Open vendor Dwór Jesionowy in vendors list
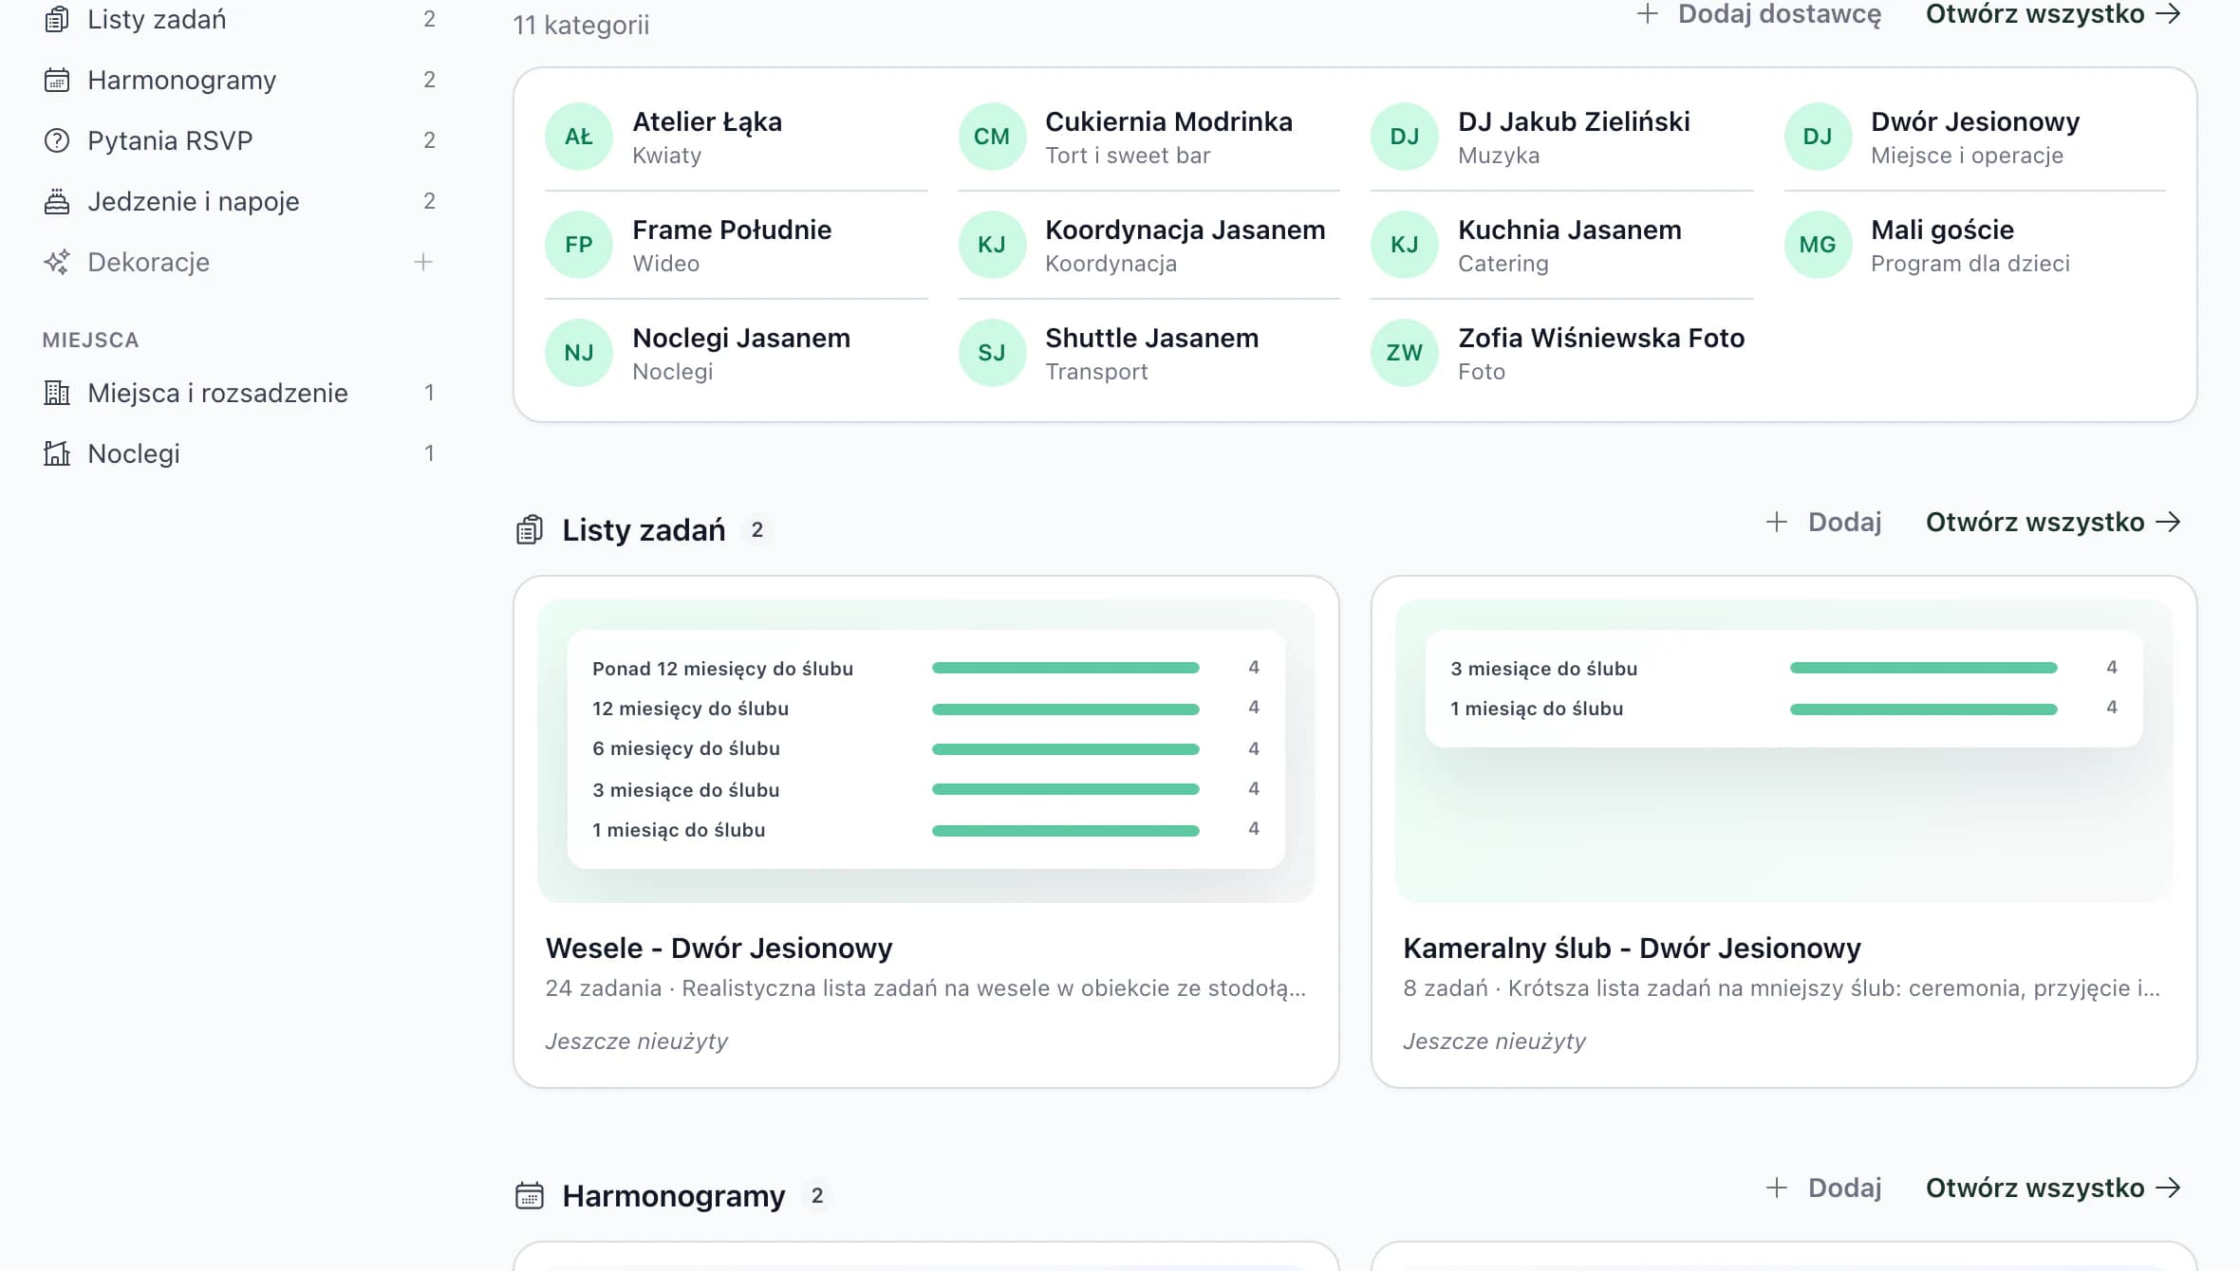Viewport: 2240px width, 1271px height. point(1974,137)
